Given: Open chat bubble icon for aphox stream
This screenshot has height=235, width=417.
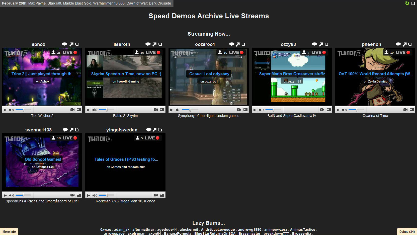Looking at the screenshot, I should (x=64, y=44).
